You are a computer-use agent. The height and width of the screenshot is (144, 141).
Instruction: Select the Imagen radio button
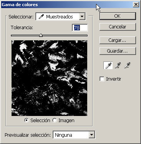tap(55, 120)
